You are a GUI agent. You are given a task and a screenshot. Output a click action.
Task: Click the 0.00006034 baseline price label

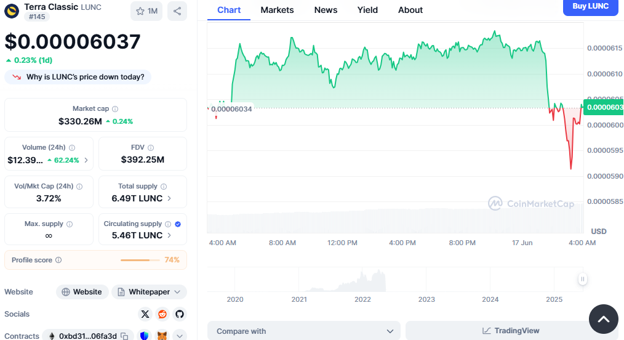[231, 109]
